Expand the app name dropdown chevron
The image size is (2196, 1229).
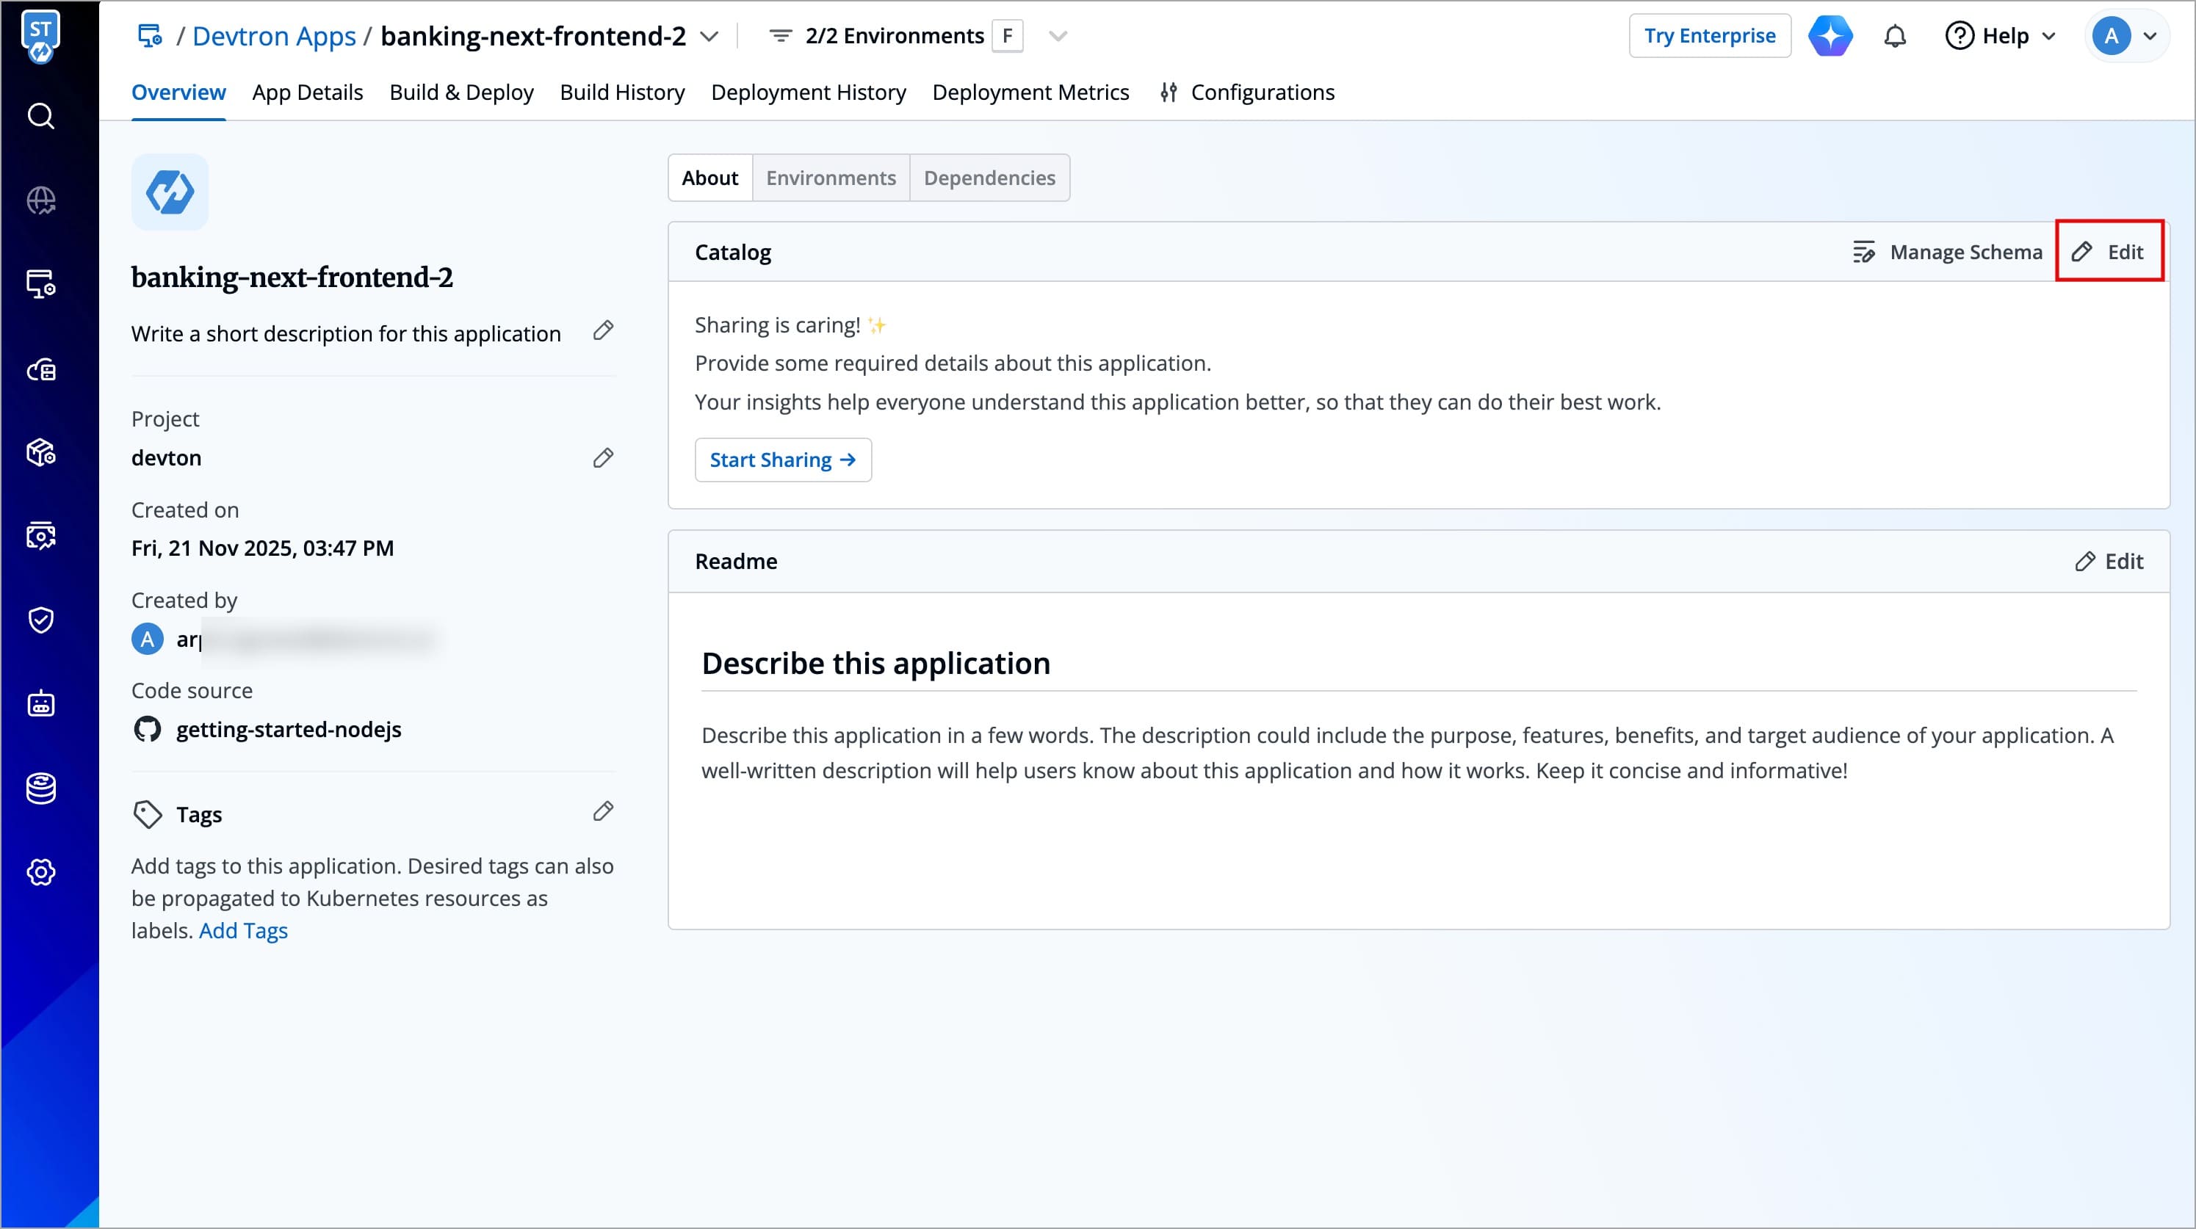[x=709, y=37]
